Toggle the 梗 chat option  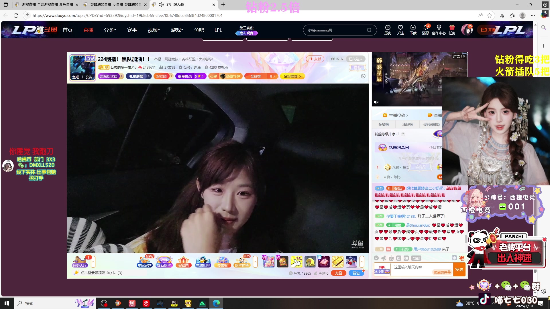point(406,258)
